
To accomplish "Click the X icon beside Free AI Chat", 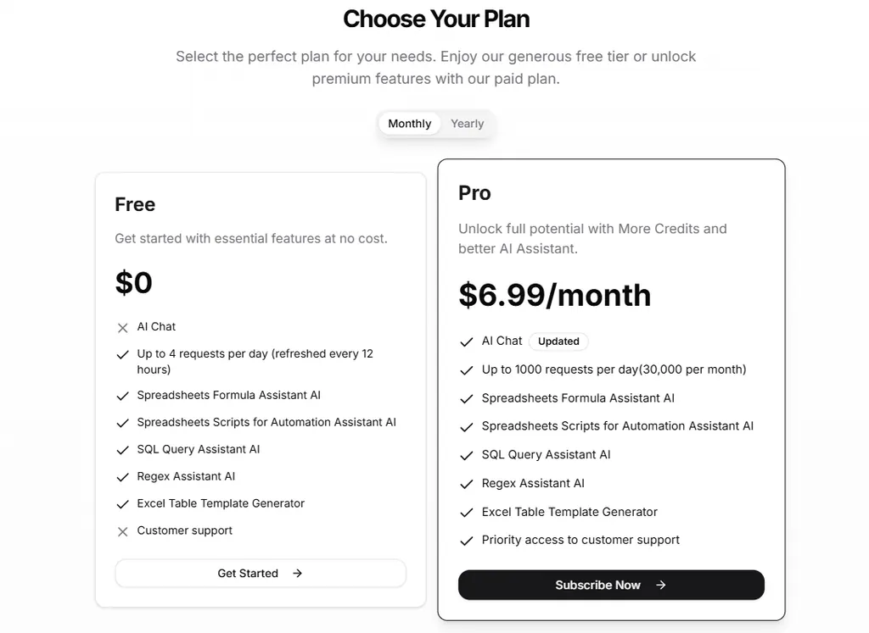I will pyautogui.click(x=122, y=328).
